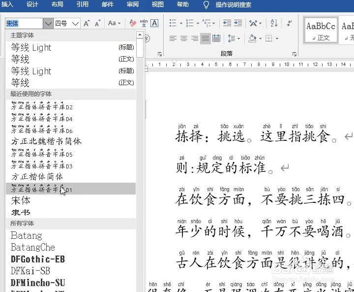Select BatangChe font

click(x=71, y=248)
